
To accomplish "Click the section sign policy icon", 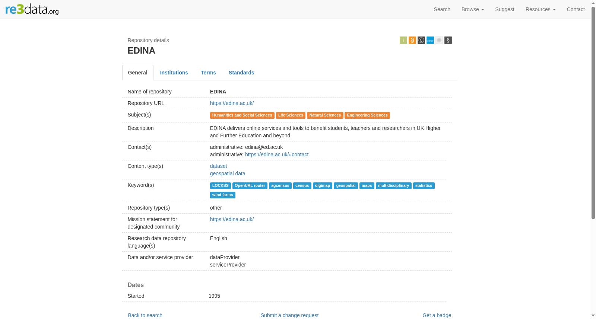I will tap(448, 40).
